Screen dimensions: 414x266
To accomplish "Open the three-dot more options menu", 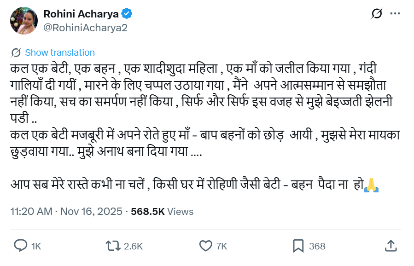I will (395, 14).
